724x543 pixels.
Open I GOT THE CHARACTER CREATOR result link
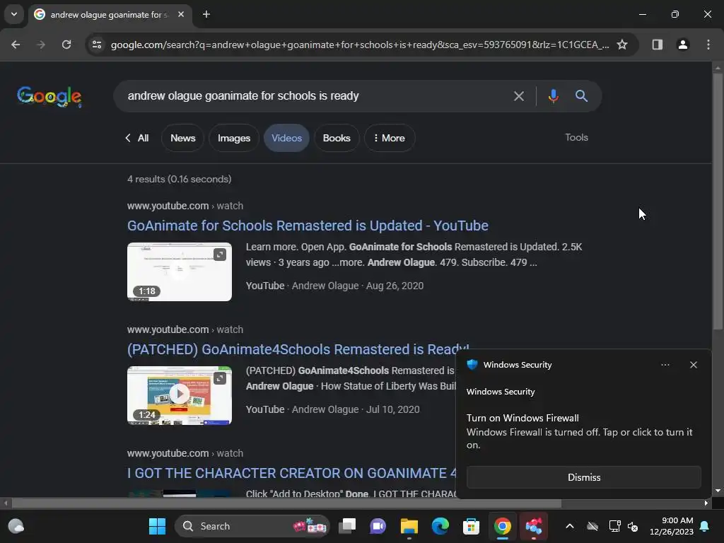[292, 473]
